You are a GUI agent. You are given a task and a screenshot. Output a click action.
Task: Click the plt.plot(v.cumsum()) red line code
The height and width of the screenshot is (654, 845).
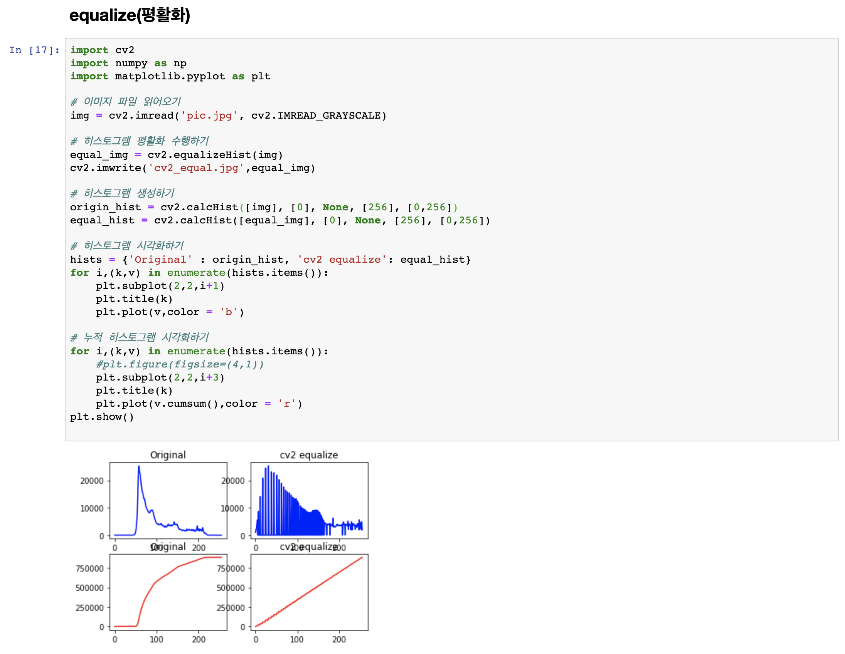199,404
